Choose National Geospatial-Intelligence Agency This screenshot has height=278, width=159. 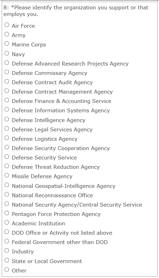pos(7,185)
